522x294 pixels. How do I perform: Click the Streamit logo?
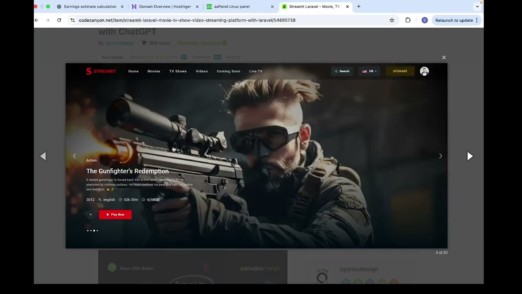click(x=101, y=71)
